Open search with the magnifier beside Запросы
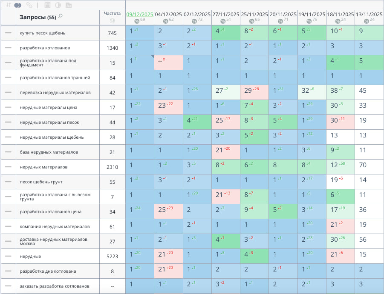Screen dimensions: 384x294 tap(61, 16)
